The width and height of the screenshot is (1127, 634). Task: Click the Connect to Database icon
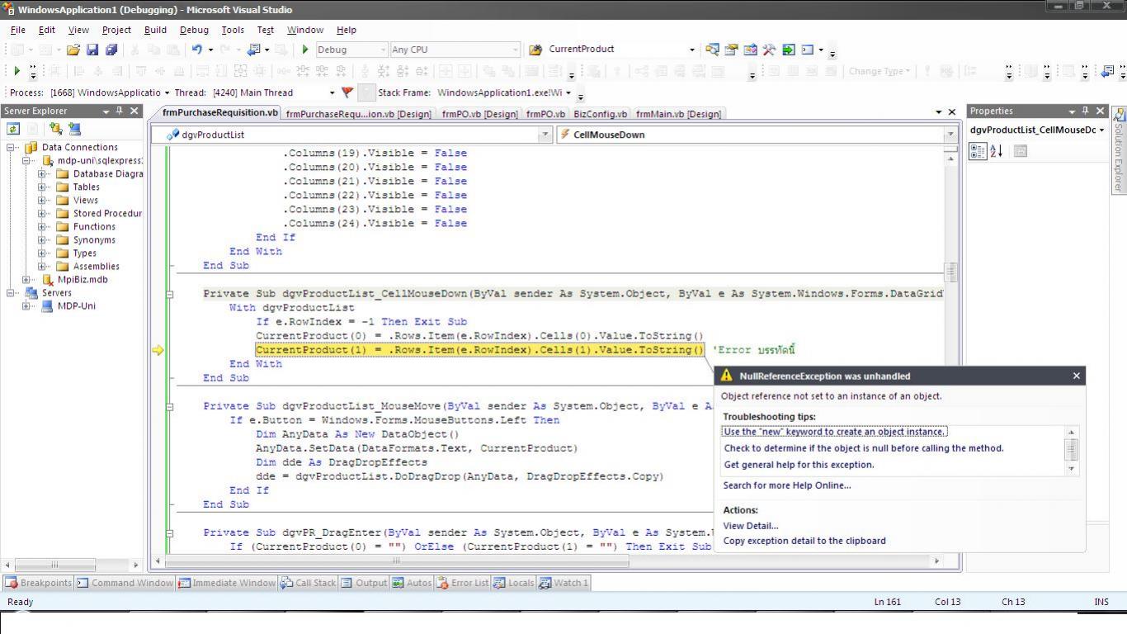[55, 129]
